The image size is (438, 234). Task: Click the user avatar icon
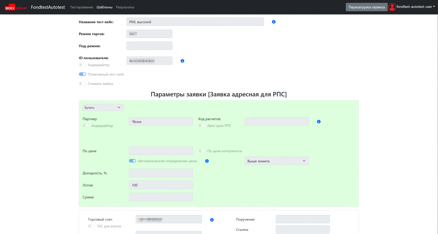392,7
